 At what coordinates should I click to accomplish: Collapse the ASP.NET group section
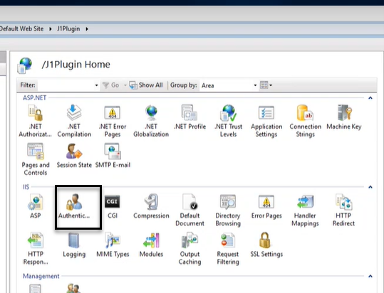pos(370,98)
